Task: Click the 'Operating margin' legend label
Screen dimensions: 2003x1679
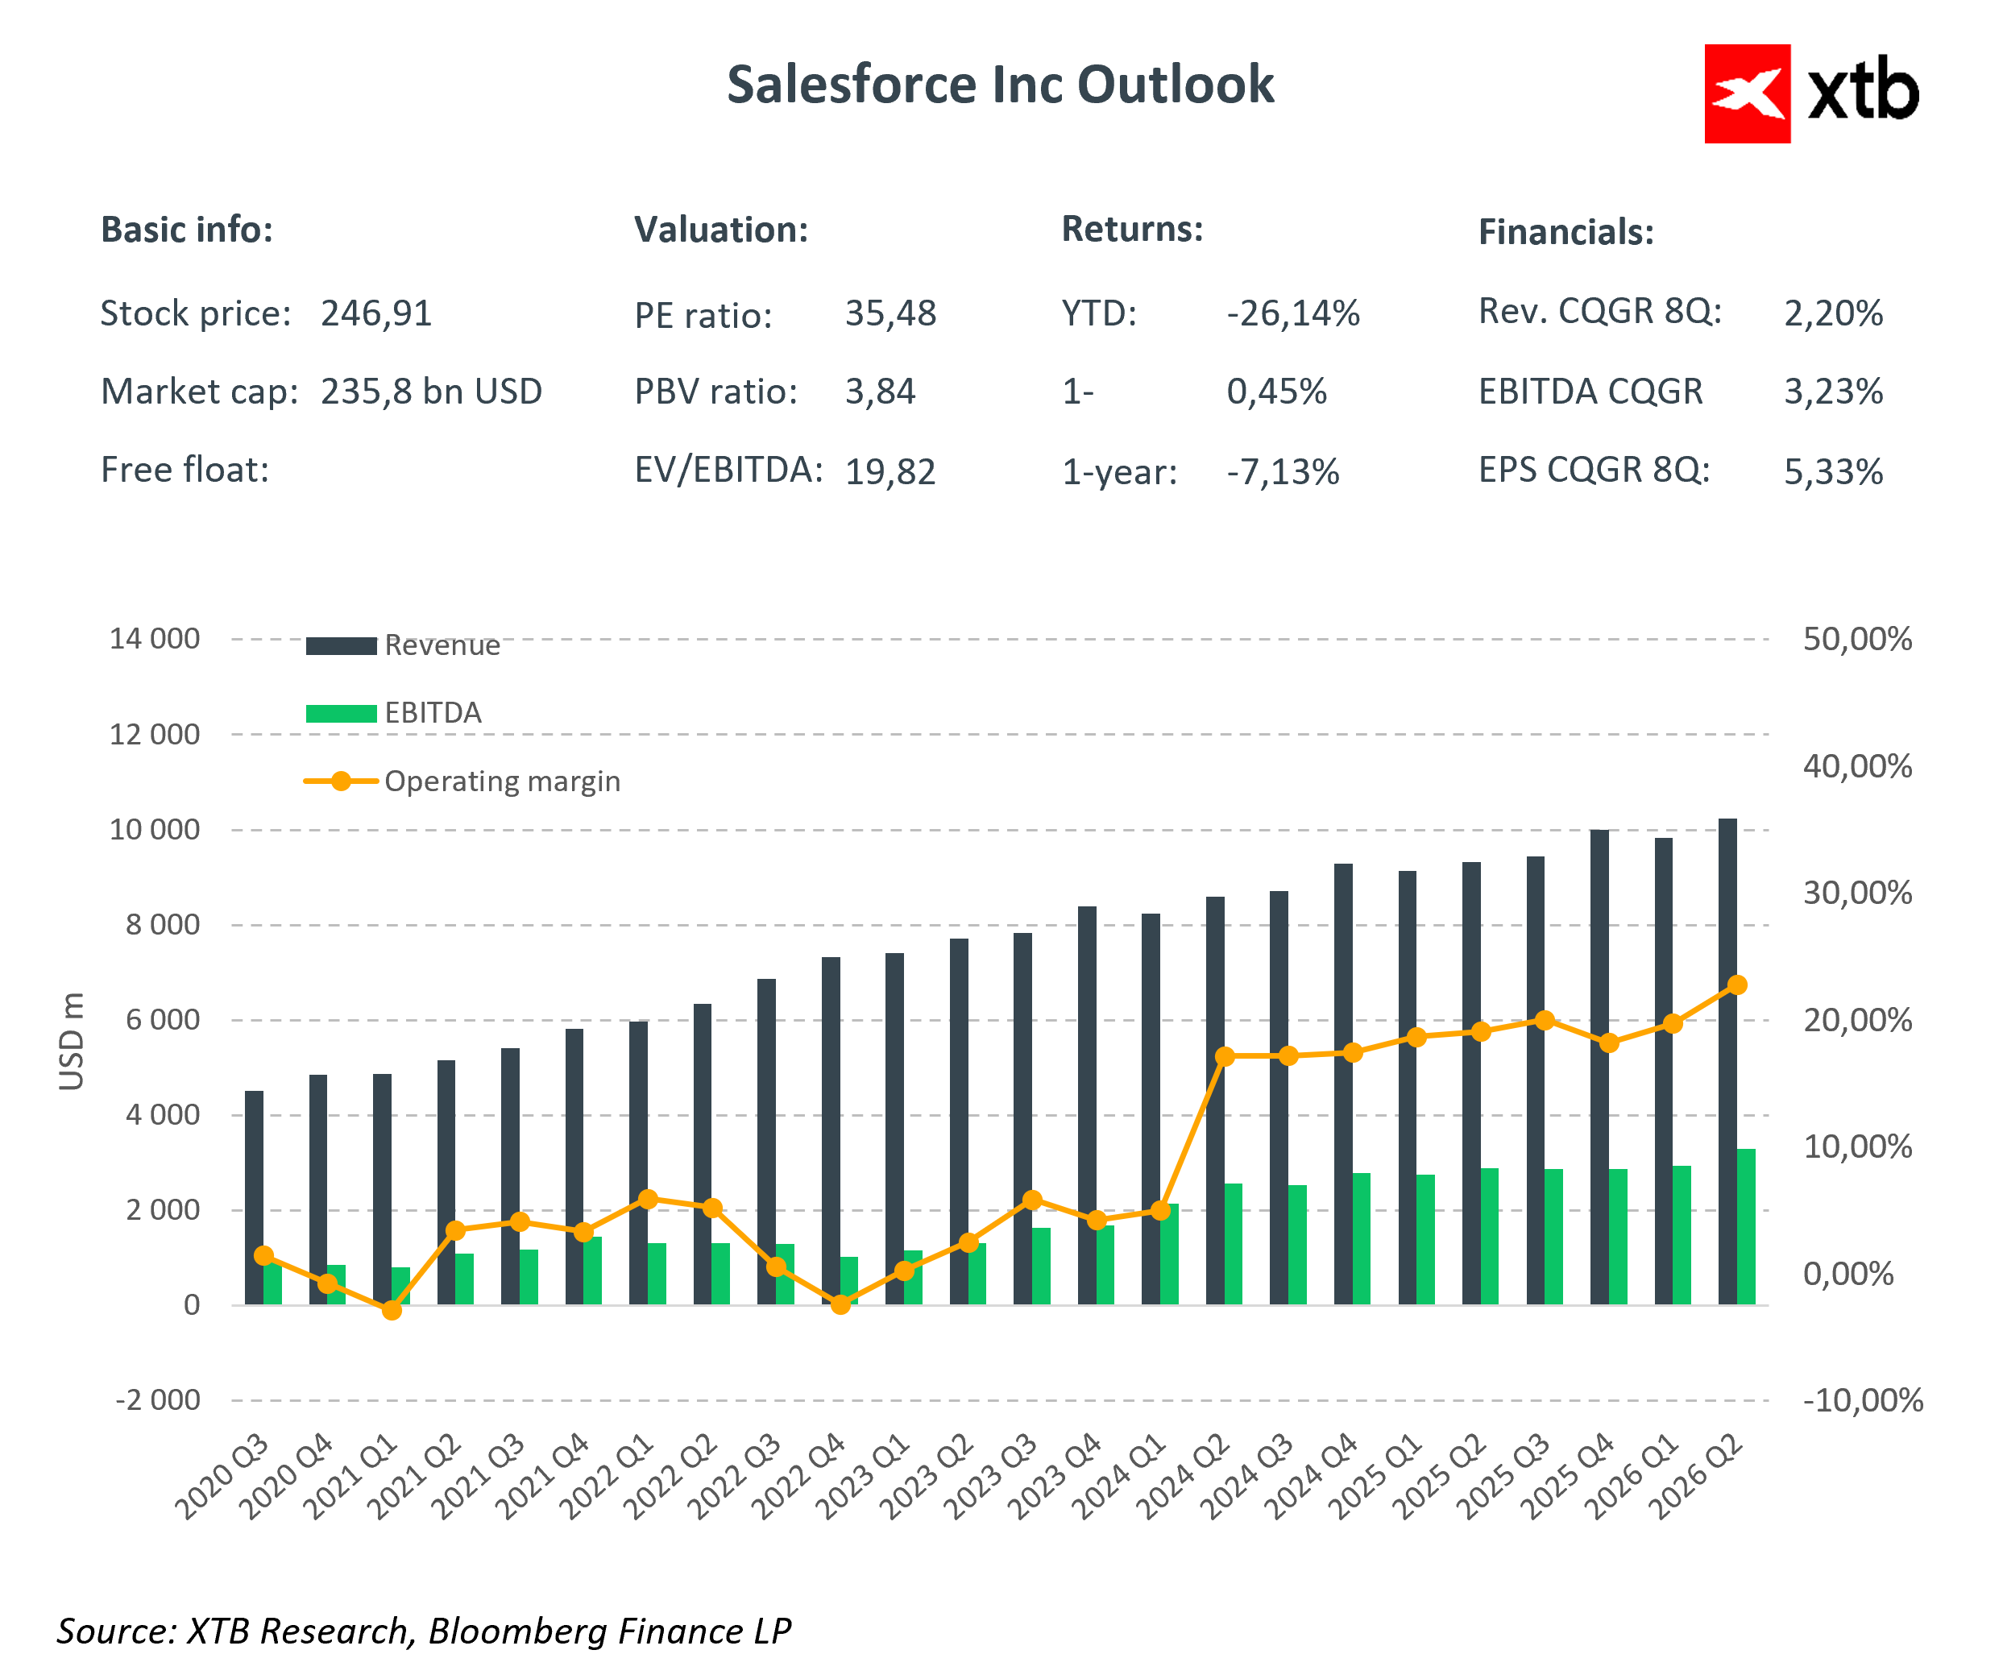Action: coord(502,781)
